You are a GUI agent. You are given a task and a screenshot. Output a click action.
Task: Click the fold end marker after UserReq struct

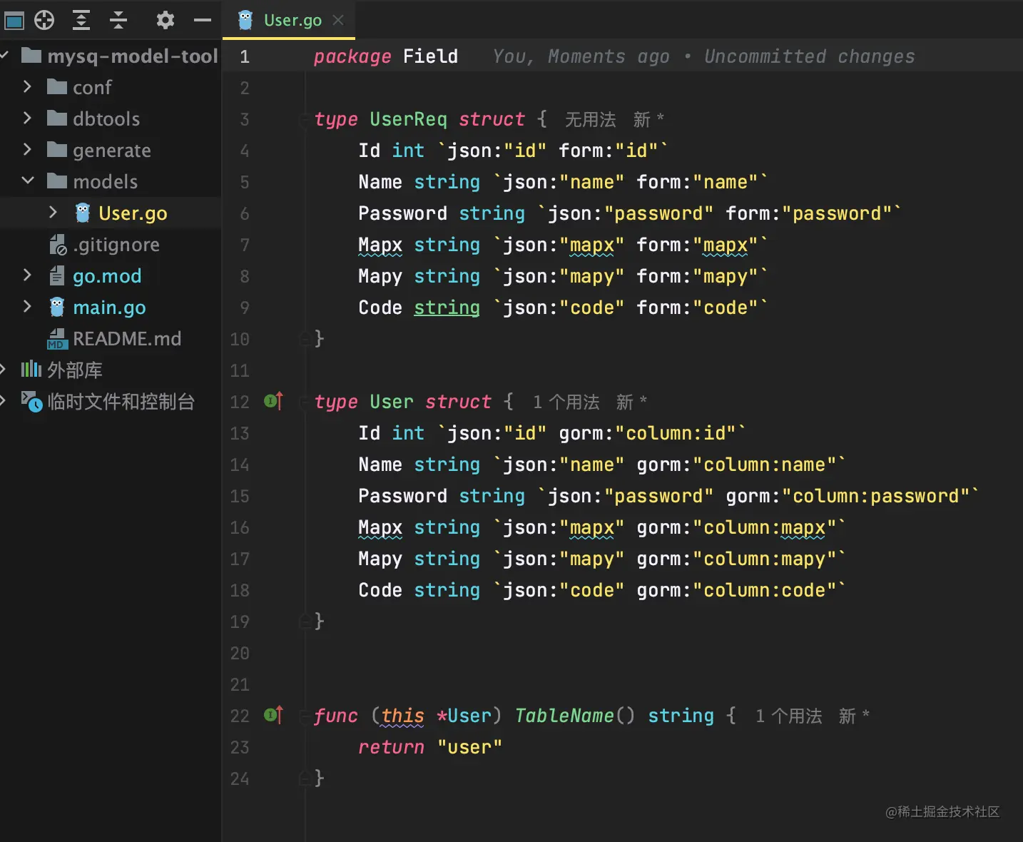point(305,338)
